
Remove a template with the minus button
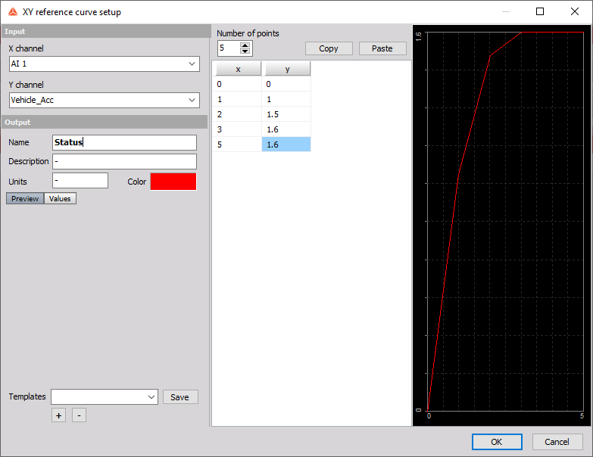tap(79, 415)
